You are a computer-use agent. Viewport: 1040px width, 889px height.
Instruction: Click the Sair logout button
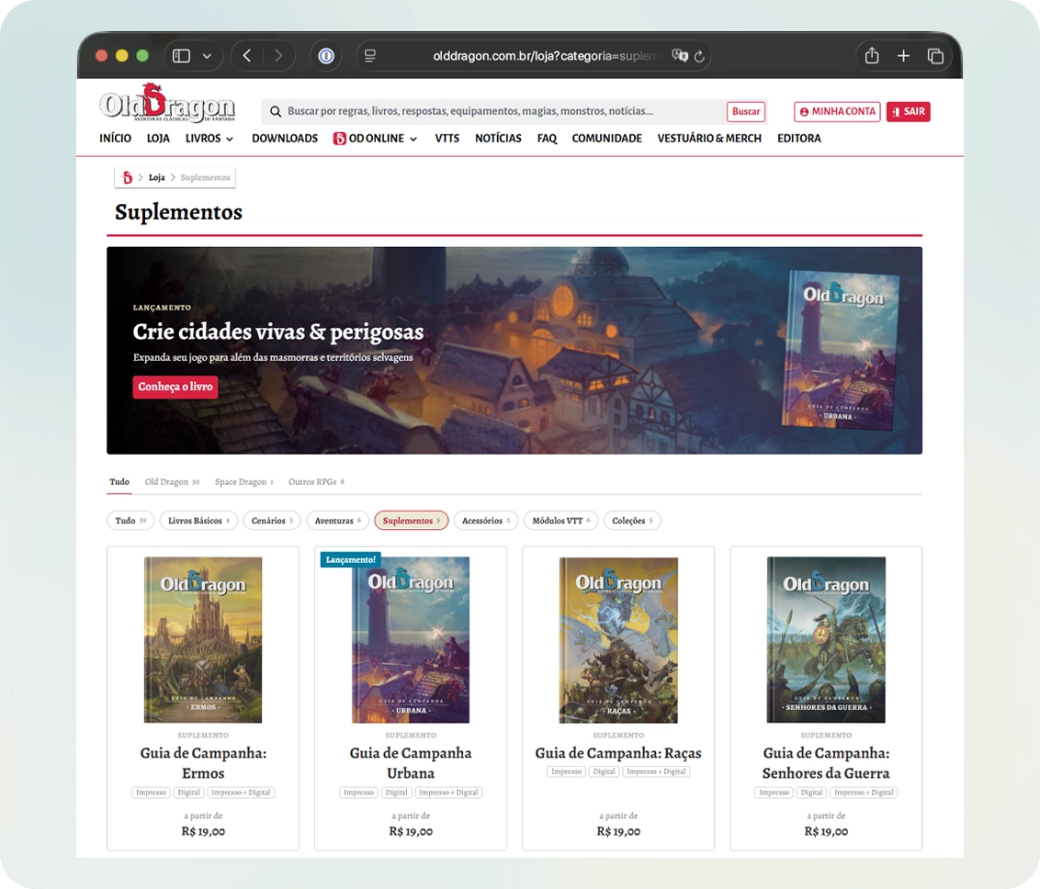[x=908, y=111]
